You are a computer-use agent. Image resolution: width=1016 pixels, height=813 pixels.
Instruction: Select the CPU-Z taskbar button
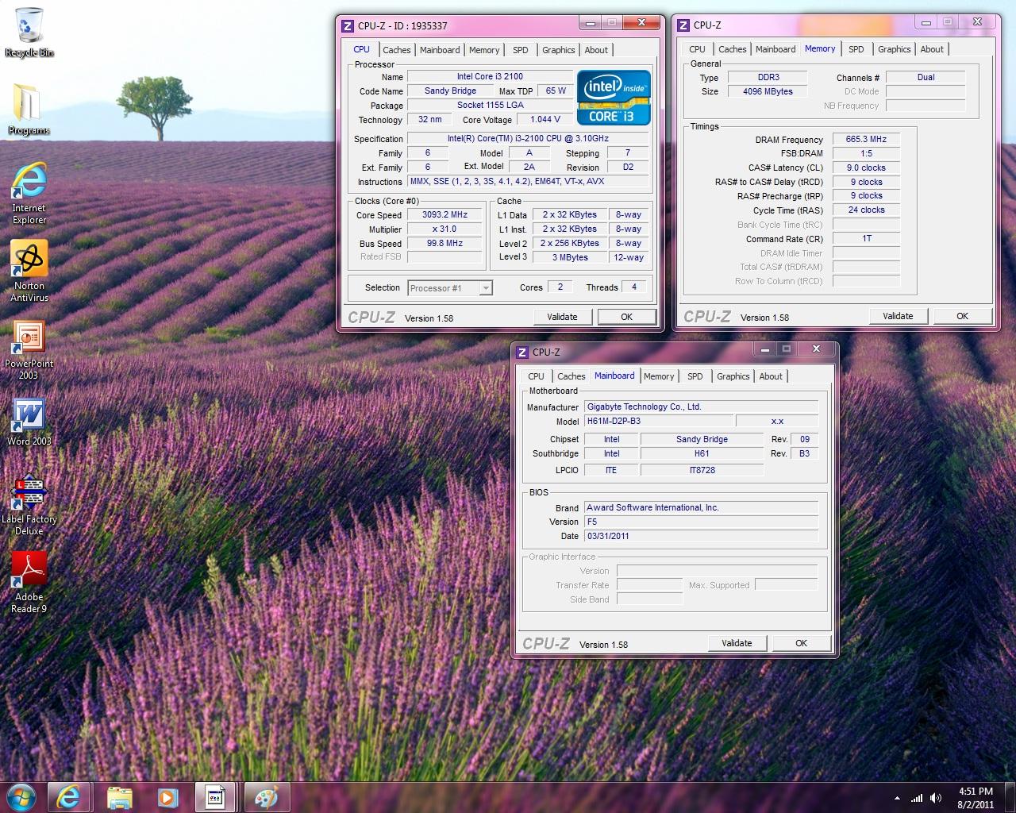pos(215,797)
